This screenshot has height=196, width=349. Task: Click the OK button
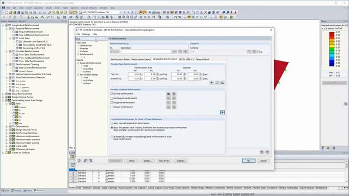[x=249, y=161]
